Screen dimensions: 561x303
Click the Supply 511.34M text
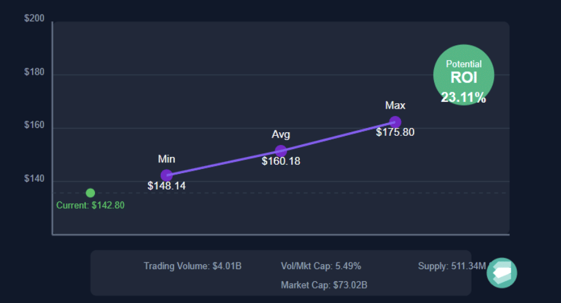coord(452,266)
